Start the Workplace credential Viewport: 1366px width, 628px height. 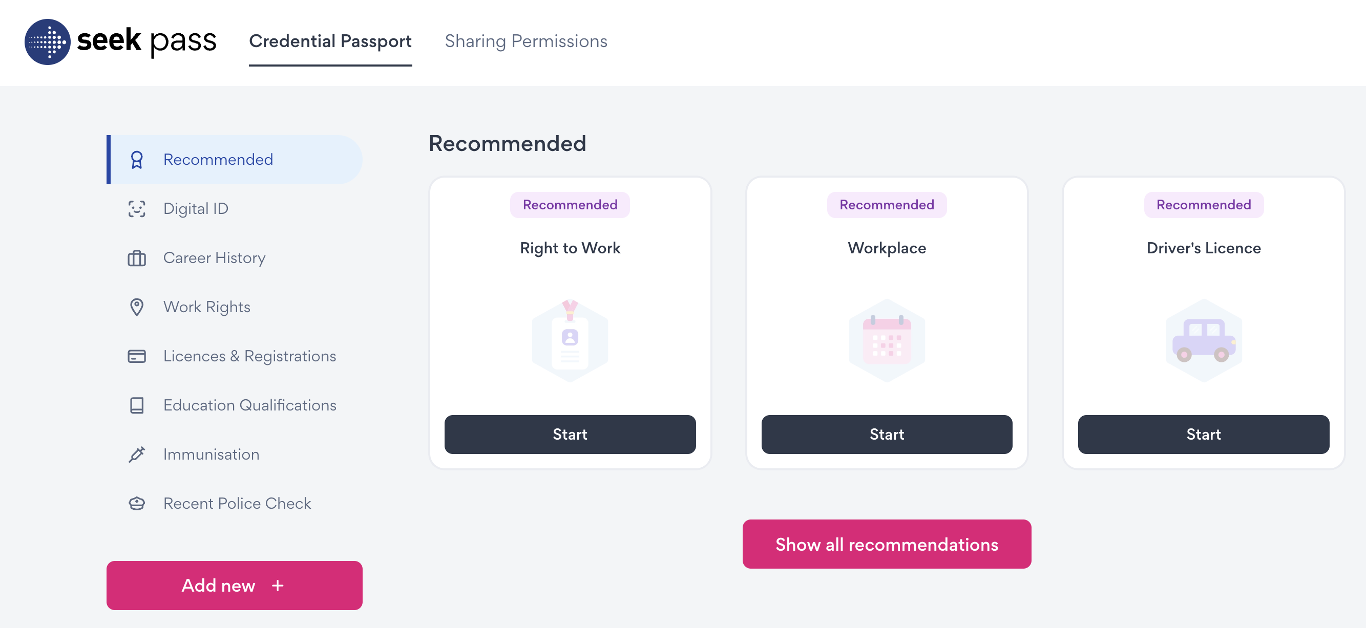click(886, 435)
